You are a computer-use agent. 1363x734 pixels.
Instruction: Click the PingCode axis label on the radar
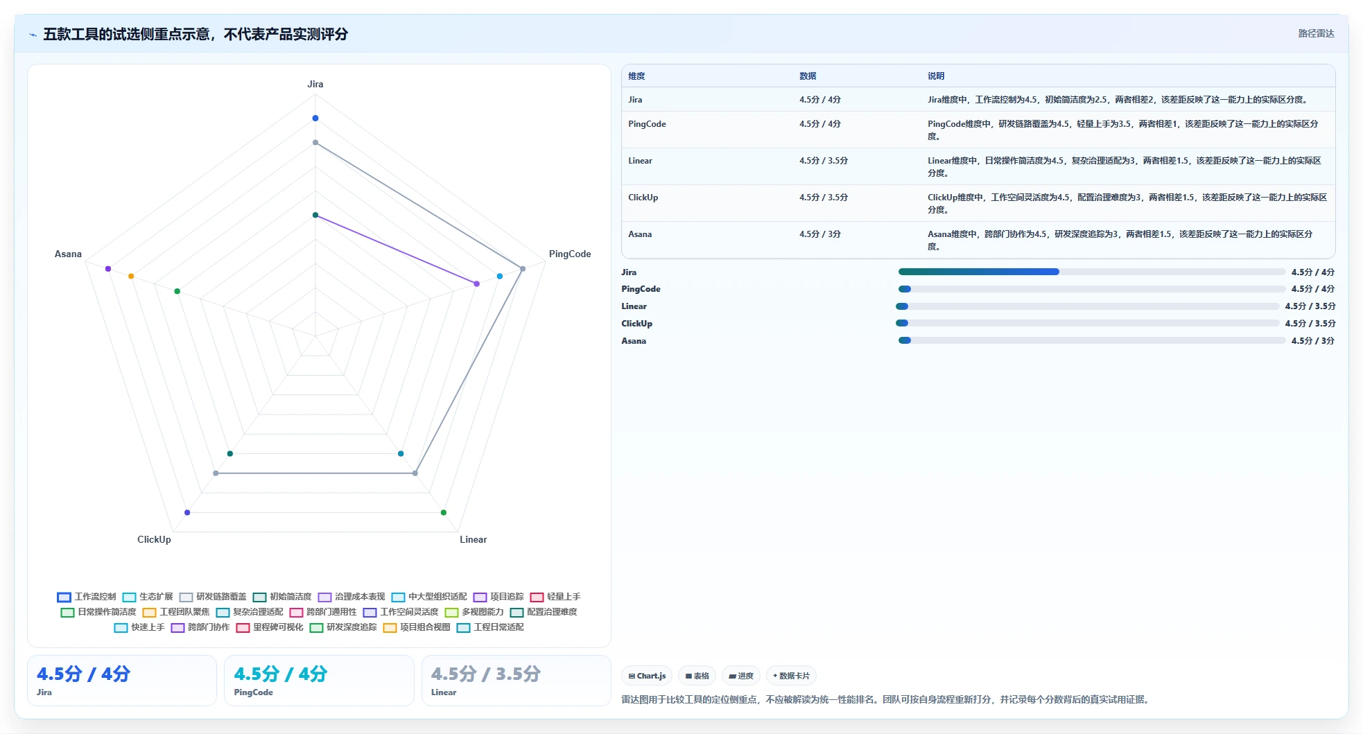click(570, 254)
